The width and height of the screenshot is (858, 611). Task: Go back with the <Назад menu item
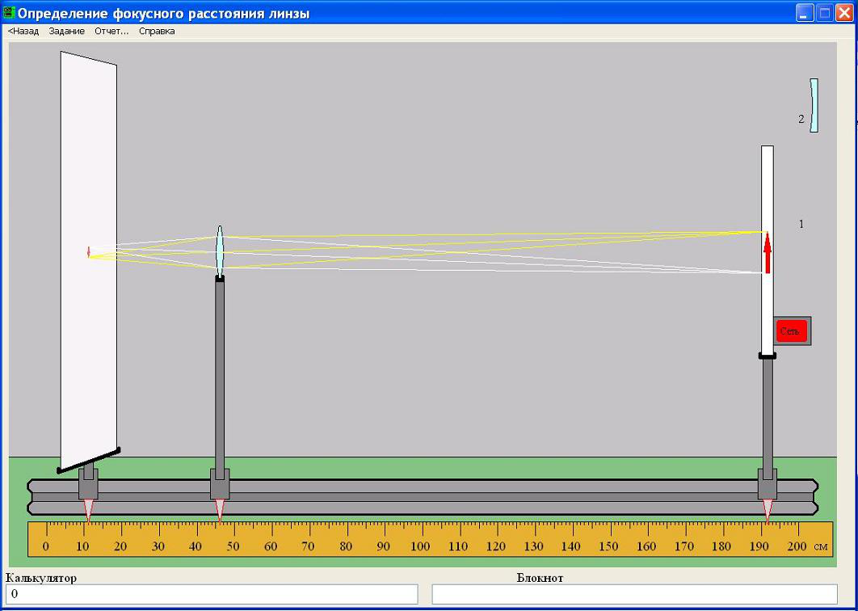click(x=23, y=32)
